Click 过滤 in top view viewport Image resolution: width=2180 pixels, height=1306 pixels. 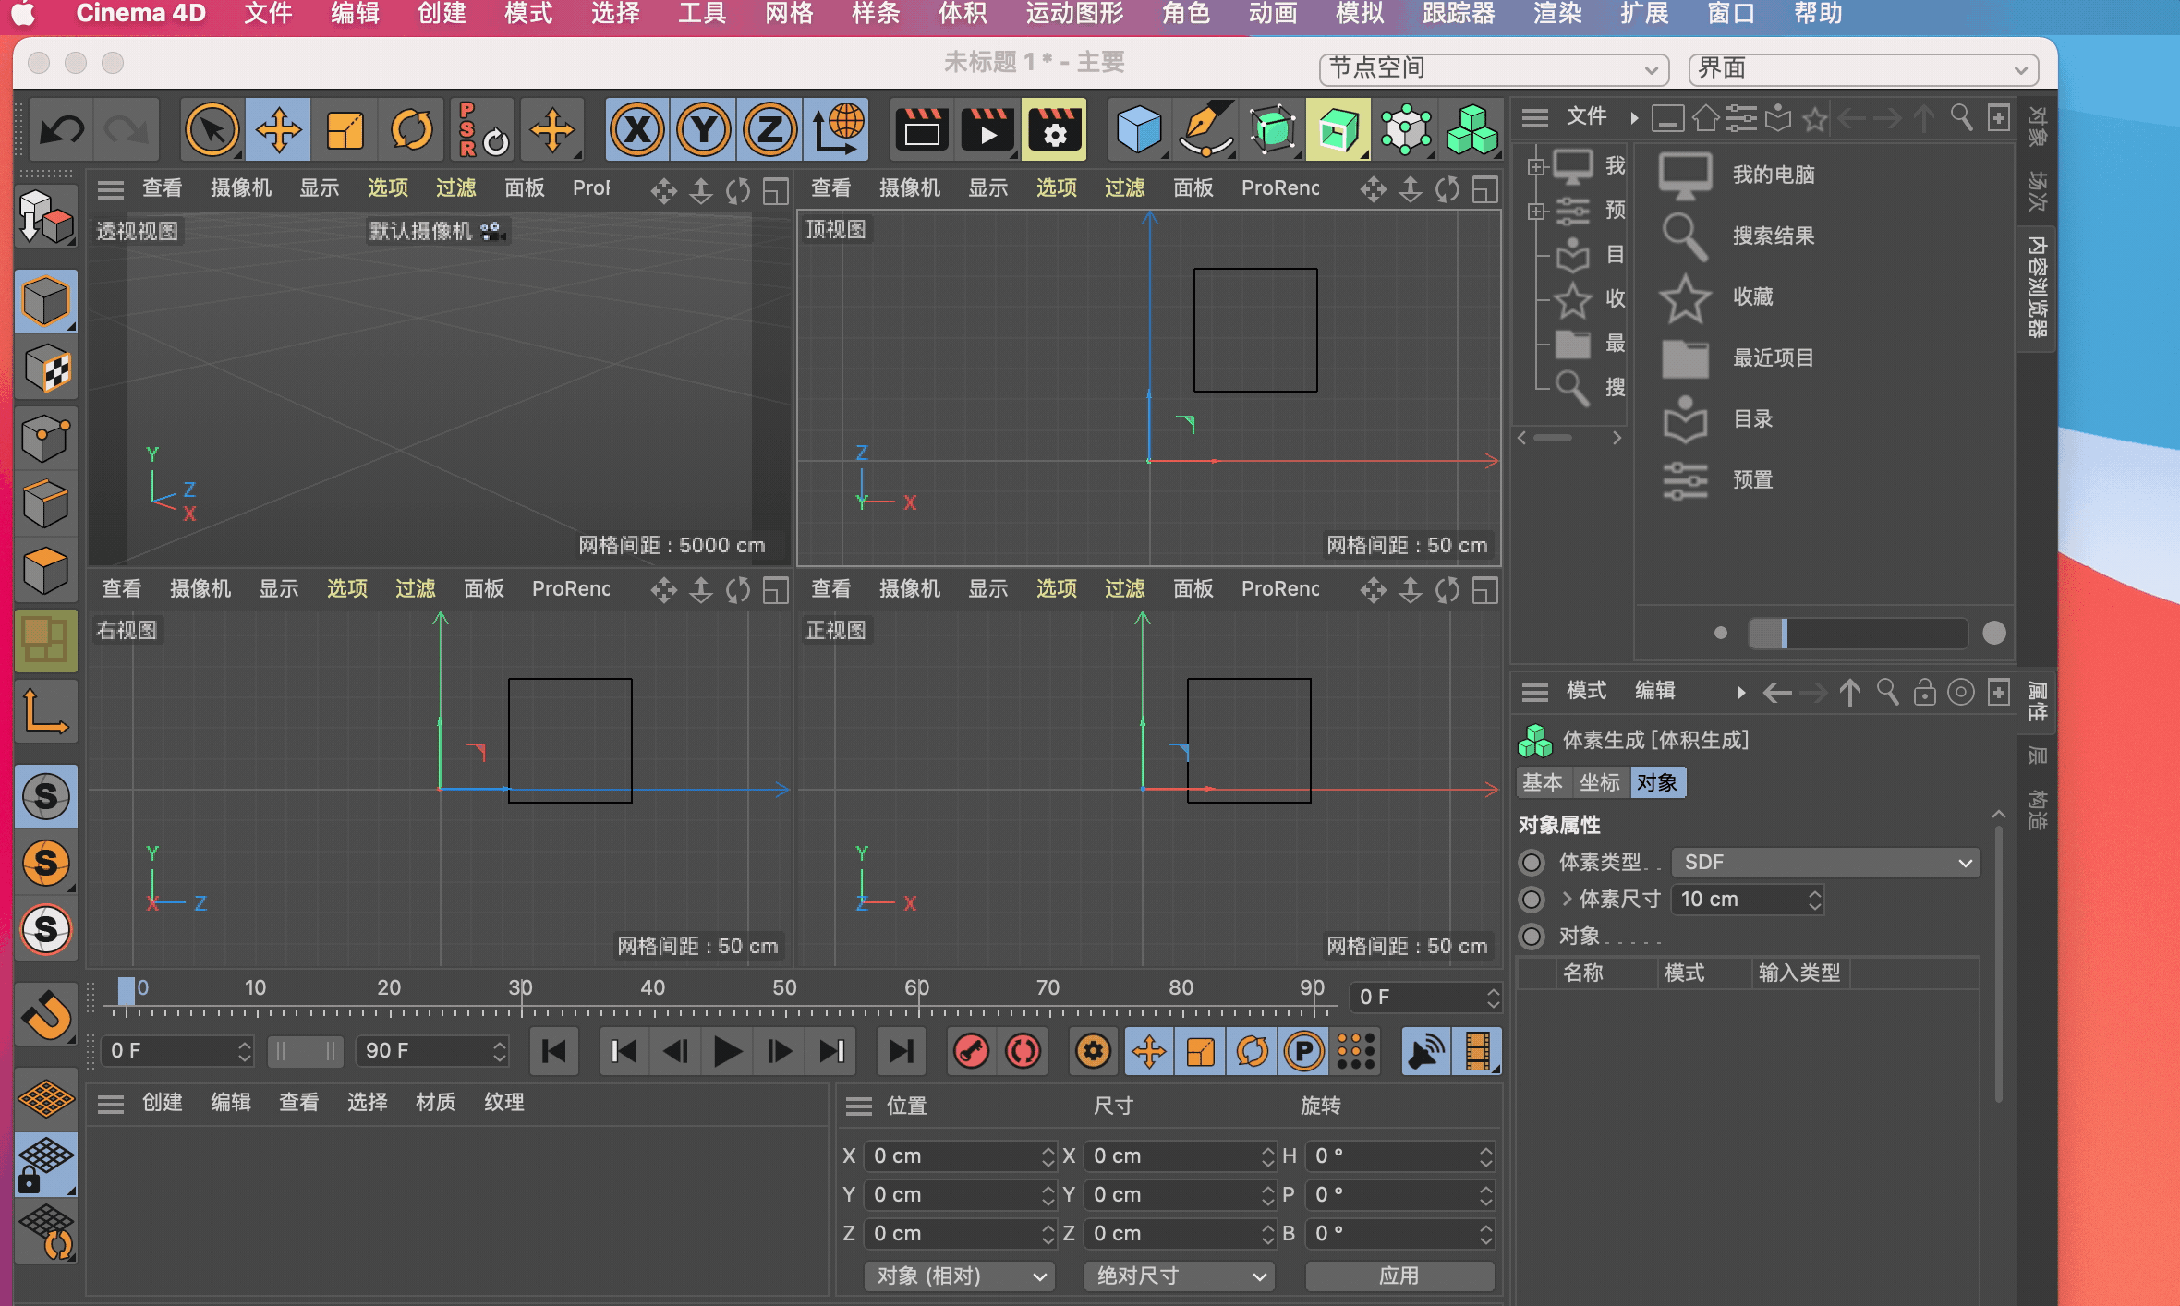click(x=1124, y=187)
